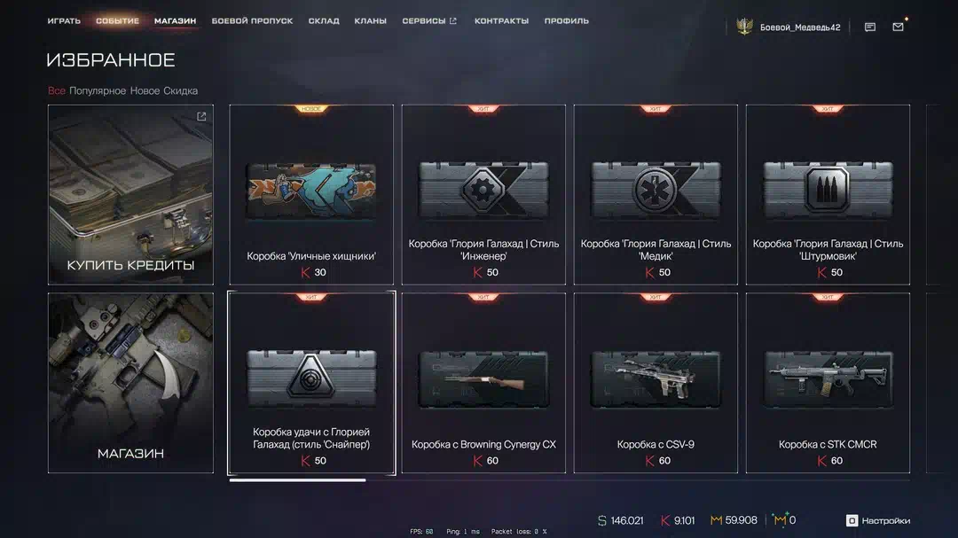Select the Новое filter
Viewport: 958px width, 538px height.
point(145,91)
